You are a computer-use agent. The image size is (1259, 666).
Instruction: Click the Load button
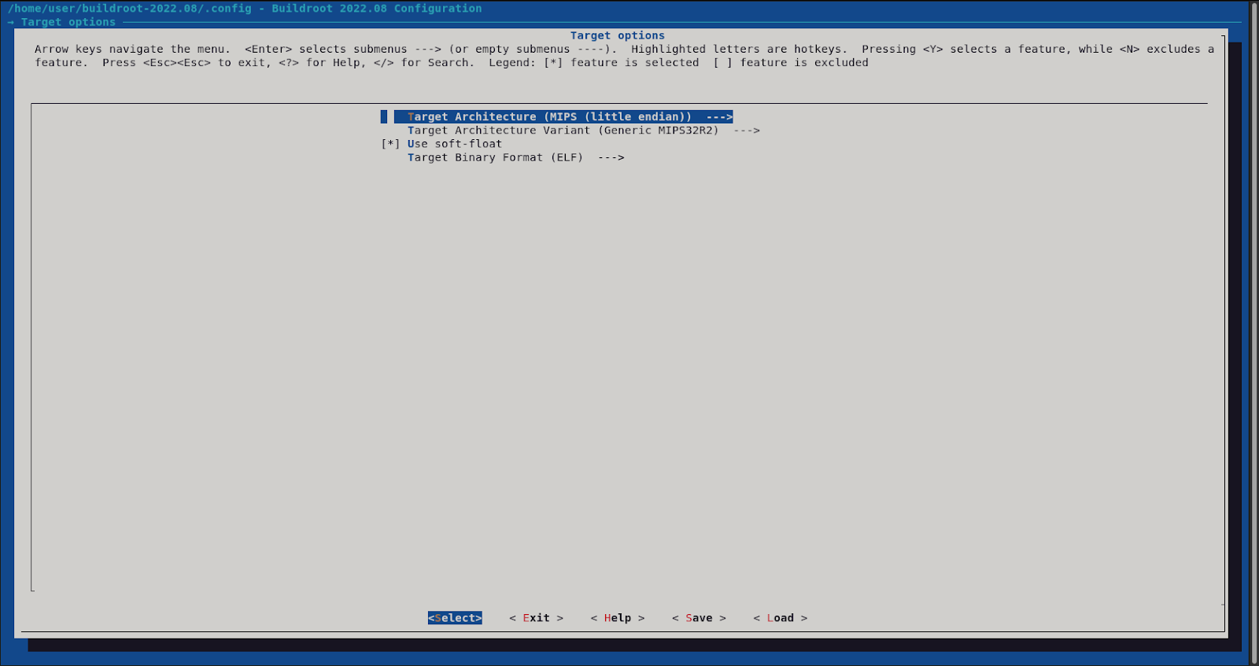tap(780, 618)
